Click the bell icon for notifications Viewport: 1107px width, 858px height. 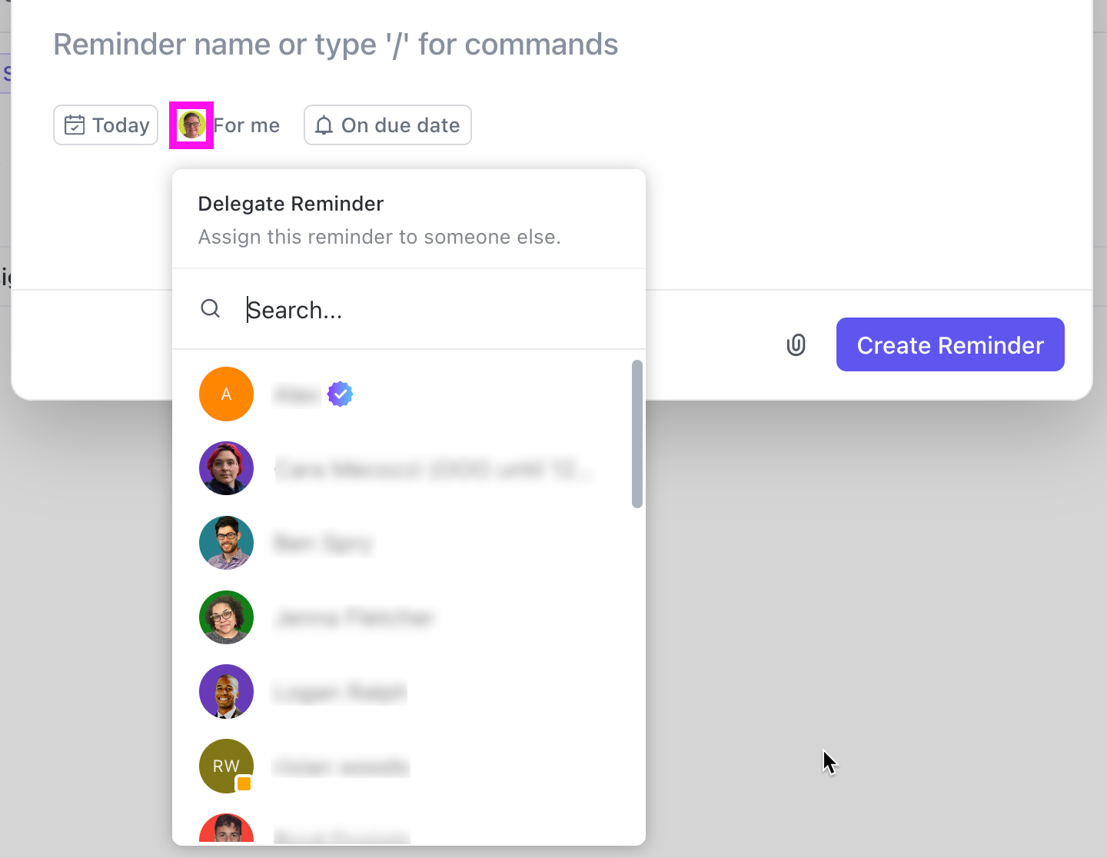[324, 125]
